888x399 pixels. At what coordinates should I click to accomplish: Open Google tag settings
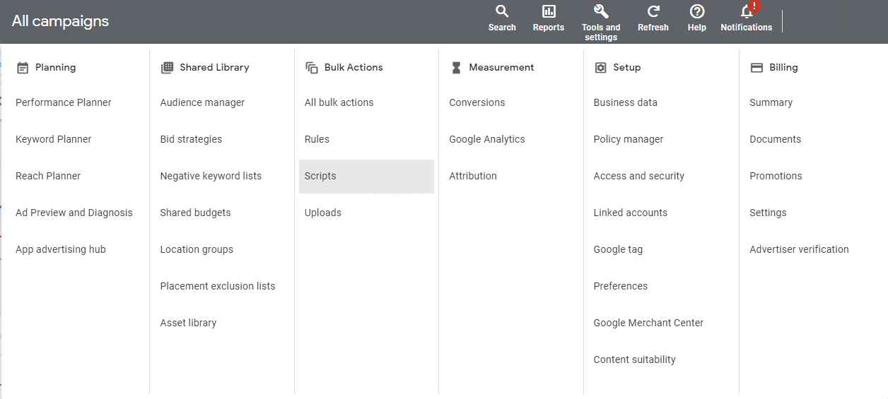pyautogui.click(x=619, y=249)
